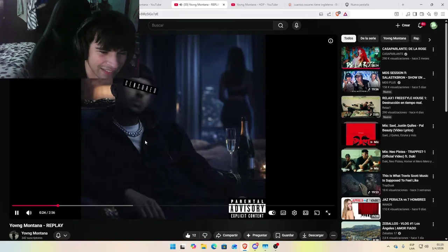Click the Yovng Montana channel avatar
The image size is (448, 252).
[14, 235]
